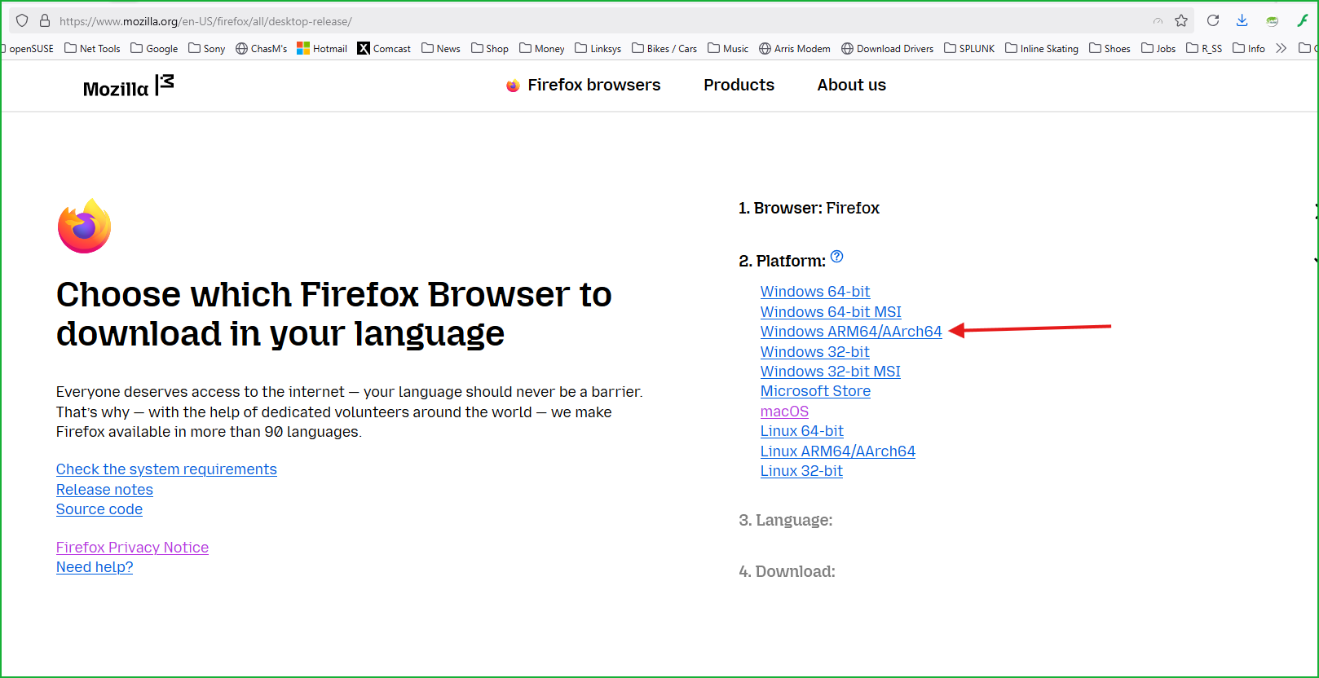
Task: Open the Arris Modem bookmark
Action: [x=795, y=48]
